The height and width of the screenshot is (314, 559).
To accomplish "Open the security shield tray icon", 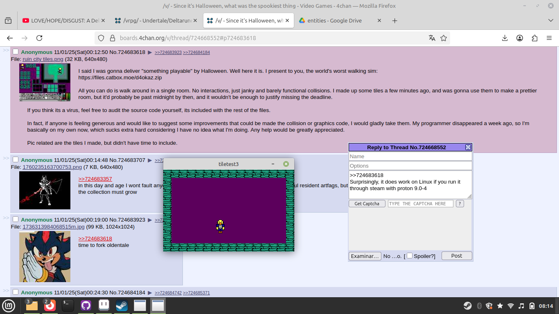I will [489, 306].
